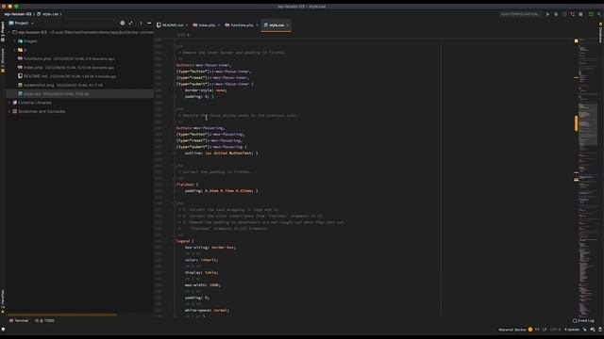Select screenshot.png in project tree
This screenshot has height=339, width=604.
tap(39, 86)
